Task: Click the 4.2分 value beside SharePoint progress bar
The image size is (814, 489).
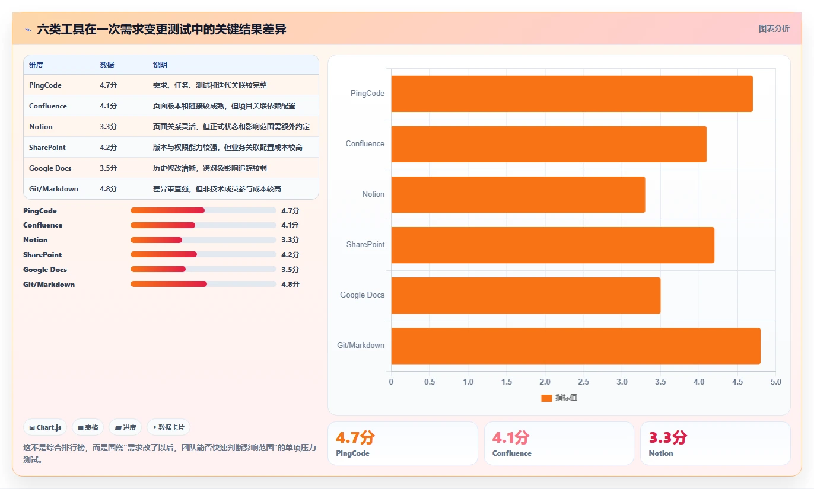Action: pyautogui.click(x=290, y=255)
